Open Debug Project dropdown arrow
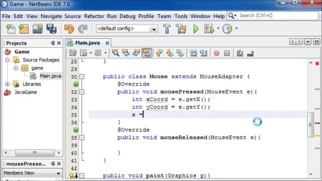 218,28
